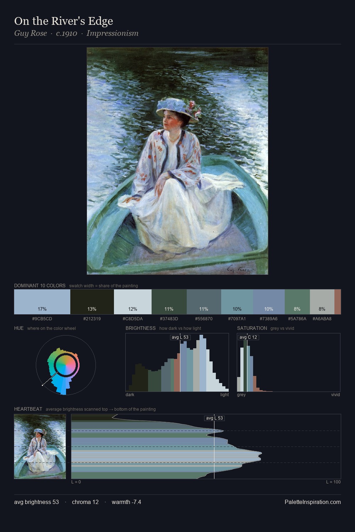Click average brightness scanned top-to-bottom caption
The height and width of the screenshot is (532, 355).
pos(101,409)
